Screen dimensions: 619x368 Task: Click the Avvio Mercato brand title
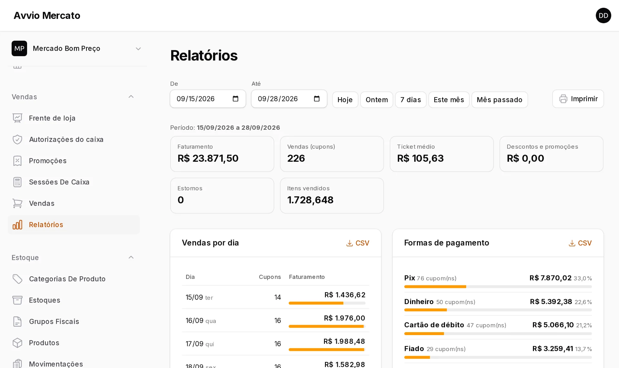tap(47, 15)
